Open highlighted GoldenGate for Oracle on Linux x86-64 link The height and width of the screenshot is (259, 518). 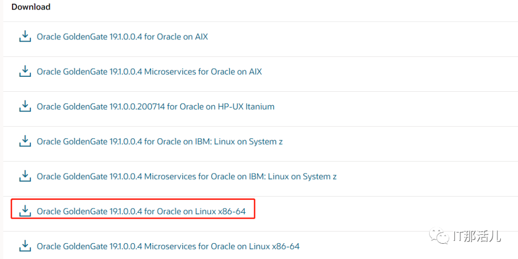[144, 211]
